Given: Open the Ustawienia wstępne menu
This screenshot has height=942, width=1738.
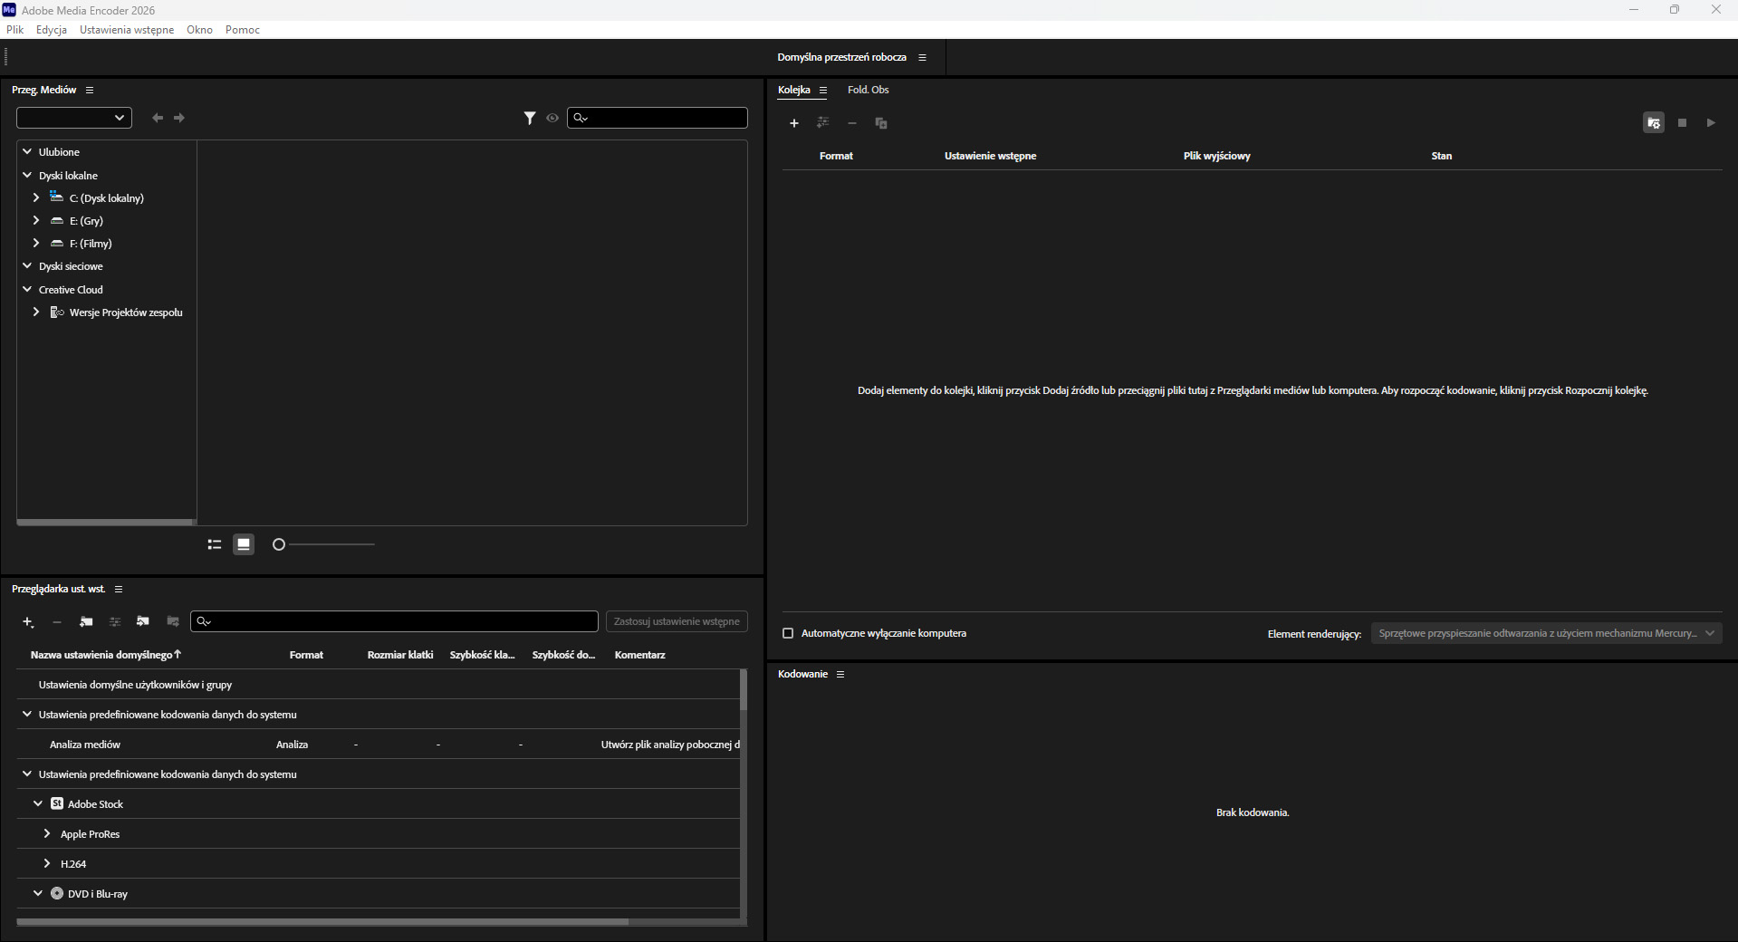Looking at the screenshot, I should click(x=127, y=30).
